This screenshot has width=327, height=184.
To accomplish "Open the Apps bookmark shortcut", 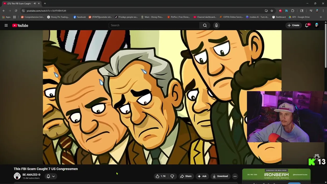I will (6, 17).
